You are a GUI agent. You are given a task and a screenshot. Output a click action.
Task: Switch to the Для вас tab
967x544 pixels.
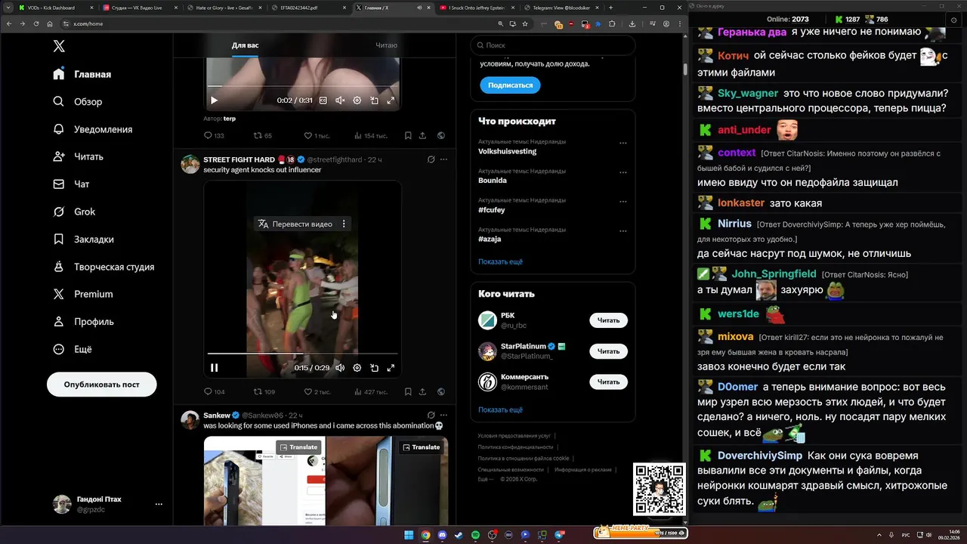245,45
